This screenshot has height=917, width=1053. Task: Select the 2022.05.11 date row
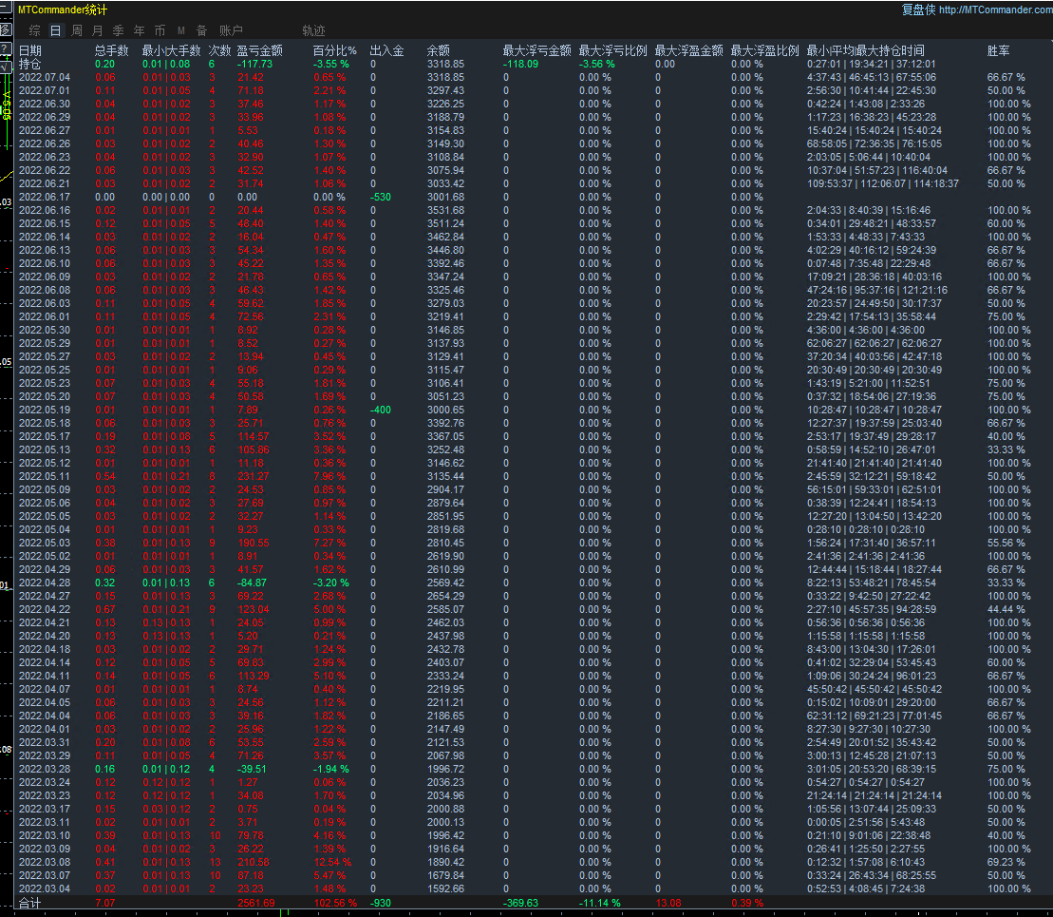tap(45, 477)
